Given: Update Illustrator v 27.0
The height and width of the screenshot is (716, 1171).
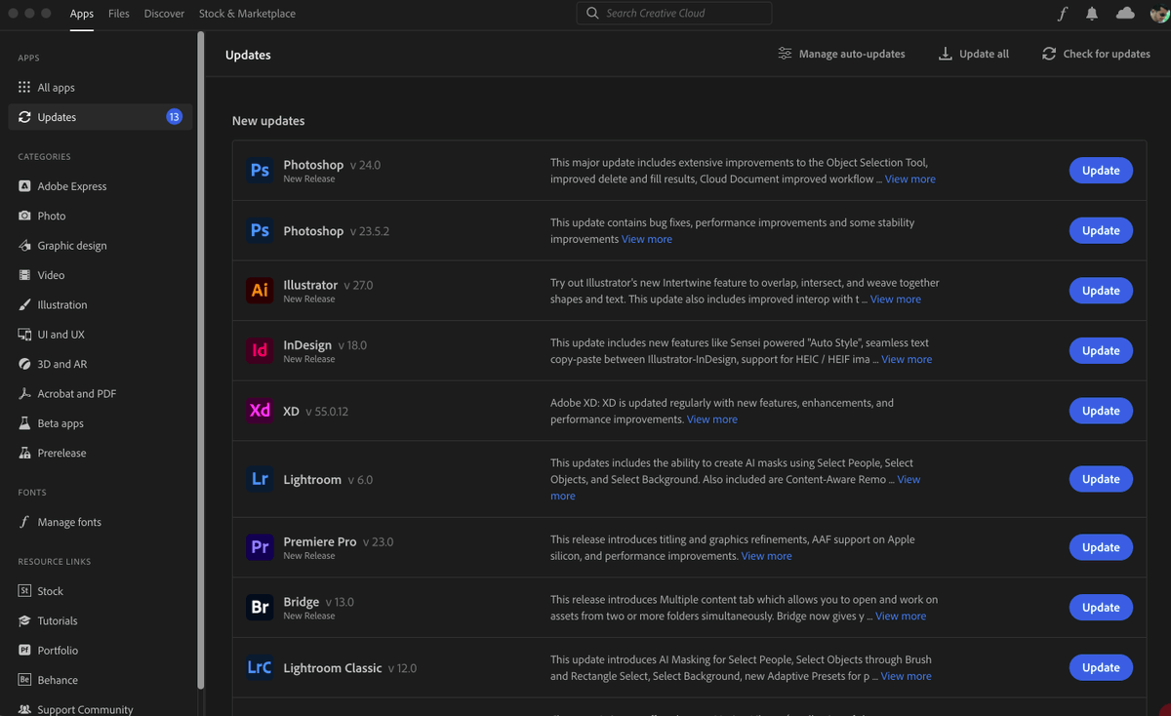Looking at the screenshot, I should click(x=1101, y=291).
